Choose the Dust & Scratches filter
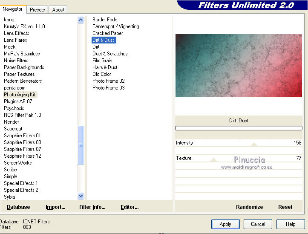The image size is (308, 234). 110,54
